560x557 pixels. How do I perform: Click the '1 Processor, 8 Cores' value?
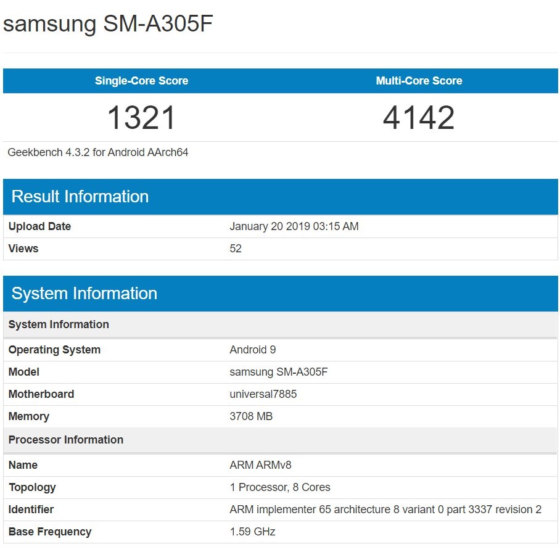point(280,487)
